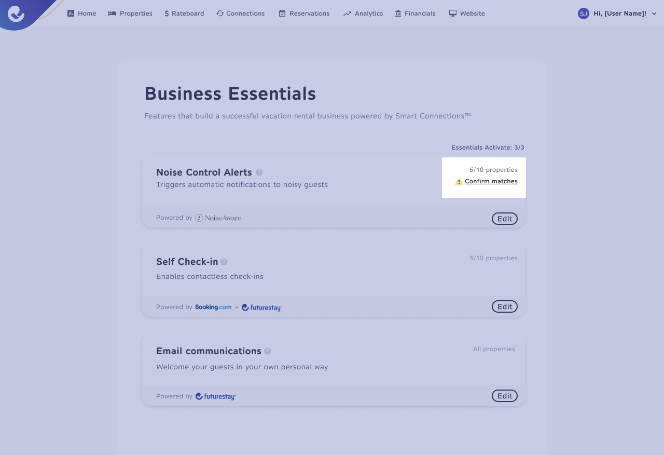Click the NoiseAware logo in the first card

click(218, 218)
